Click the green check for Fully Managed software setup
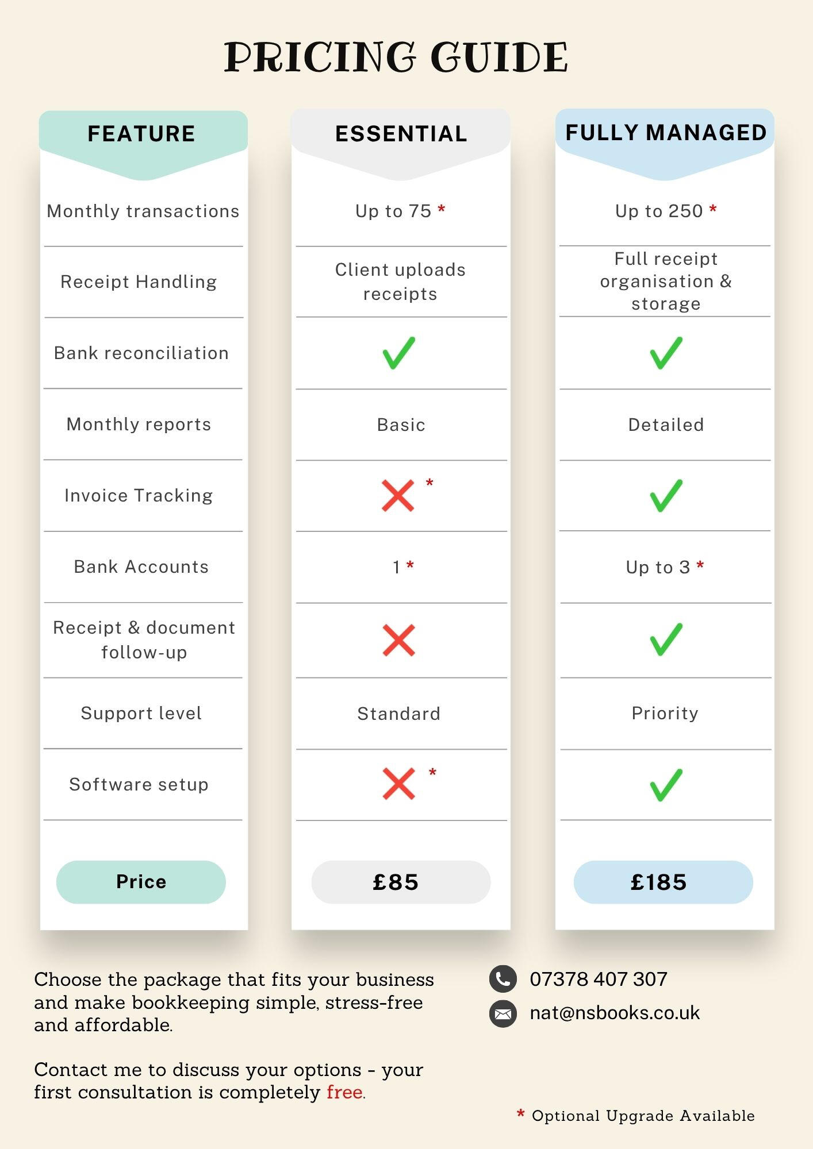The height and width of the screenshot is (1149, 813). tap(666, 785)
